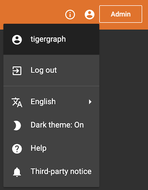Image resolution: width=148 pixels, height=190 pixels.
Task: Click the Log out arrow icon
Action: 17,71
